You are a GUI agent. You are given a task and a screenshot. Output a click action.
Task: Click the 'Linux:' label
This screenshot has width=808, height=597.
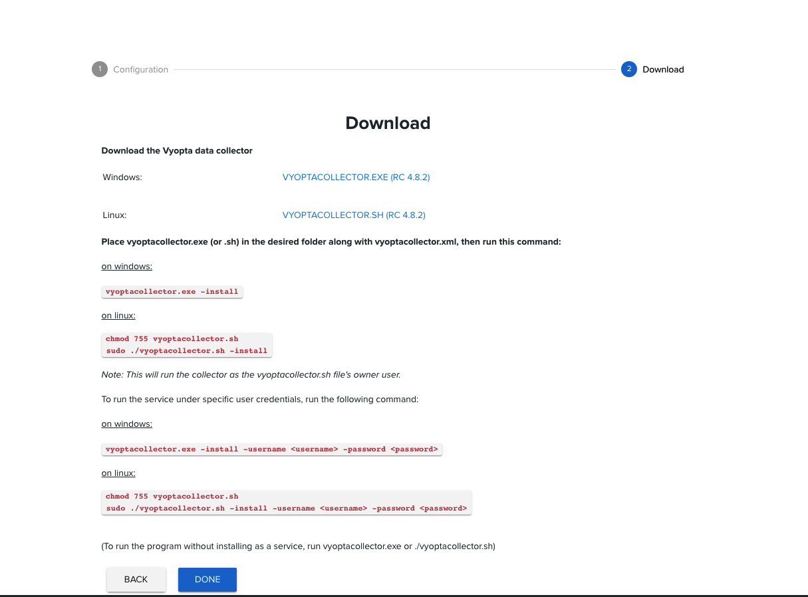point(114,215)
